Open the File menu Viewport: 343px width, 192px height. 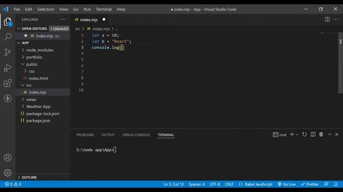tap(17, 10)
